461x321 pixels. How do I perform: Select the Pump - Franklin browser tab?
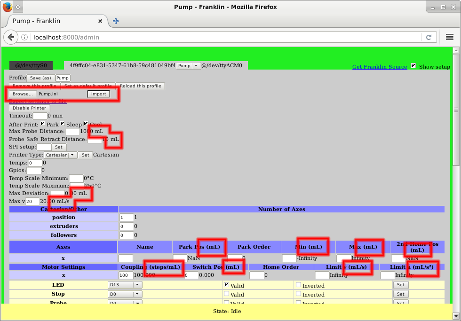click(x=52, y=21)
